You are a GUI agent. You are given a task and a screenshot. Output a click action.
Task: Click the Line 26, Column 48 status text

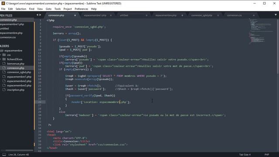tap(18, 154)
